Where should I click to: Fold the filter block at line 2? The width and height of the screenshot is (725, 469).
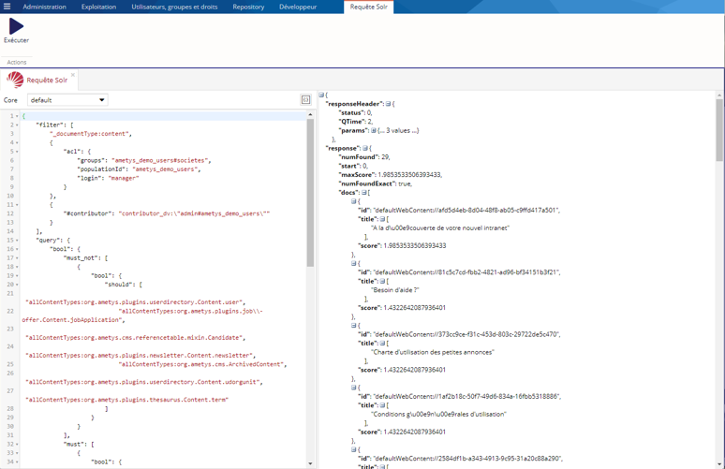pos(17,125)
